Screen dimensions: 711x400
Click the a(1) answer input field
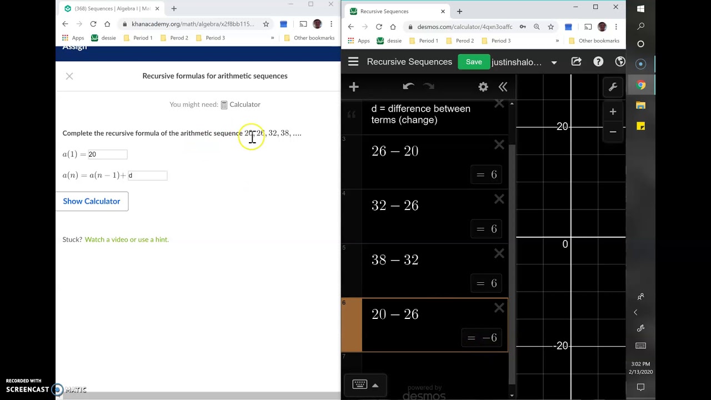pos(107,154)
